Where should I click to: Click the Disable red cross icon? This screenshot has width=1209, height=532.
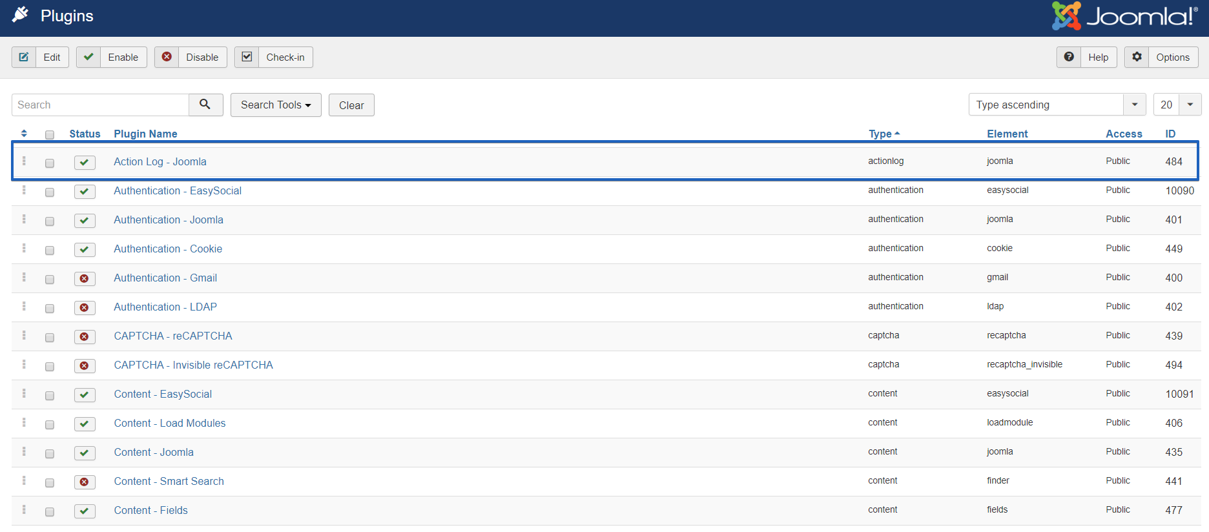point(167,57)
